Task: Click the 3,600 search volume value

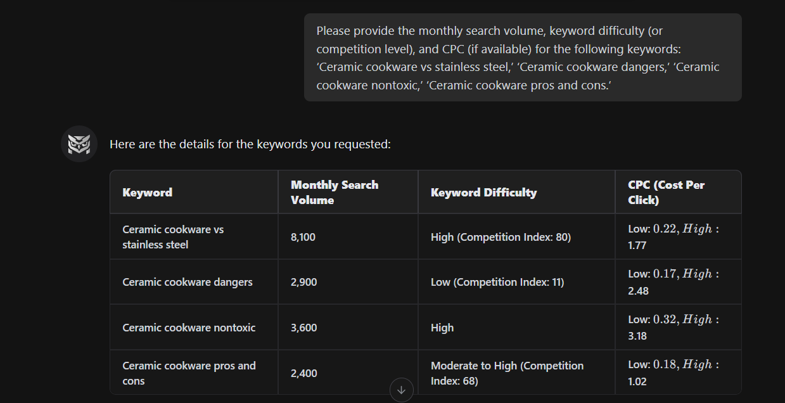Action: click(x=303, y=328)
